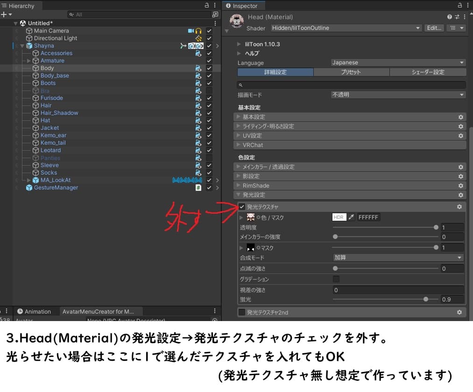Enable the グラデーション checkbox
Viewport: 473px width, 392px height.
335,279
